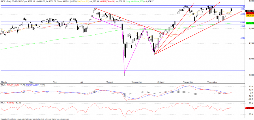Click the 4500 support level label
This screenshot has width=254, height=120.
pyautogui.click(x=242, y=22)
